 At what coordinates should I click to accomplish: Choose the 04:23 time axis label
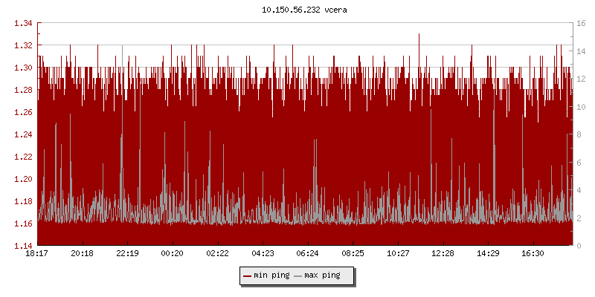click(x=263, y=253)
